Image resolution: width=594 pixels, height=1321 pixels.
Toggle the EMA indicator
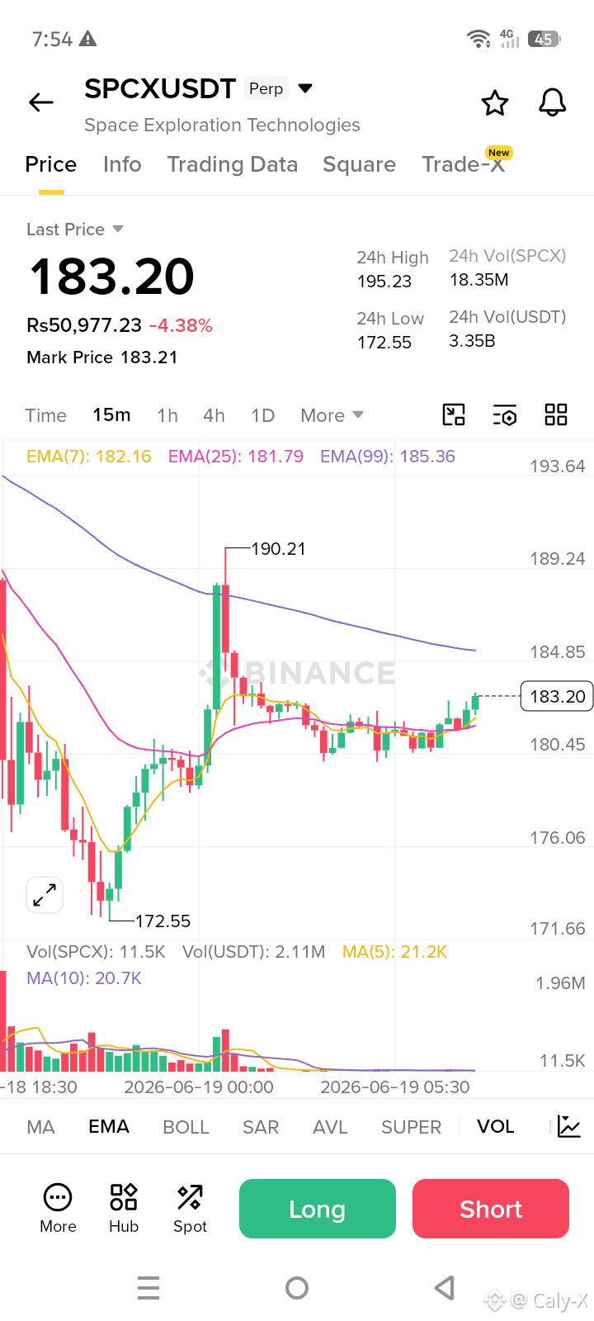pyautogui.click(x=109, y=1126)
